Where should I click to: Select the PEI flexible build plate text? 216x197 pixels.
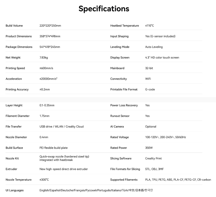(53, 148)
